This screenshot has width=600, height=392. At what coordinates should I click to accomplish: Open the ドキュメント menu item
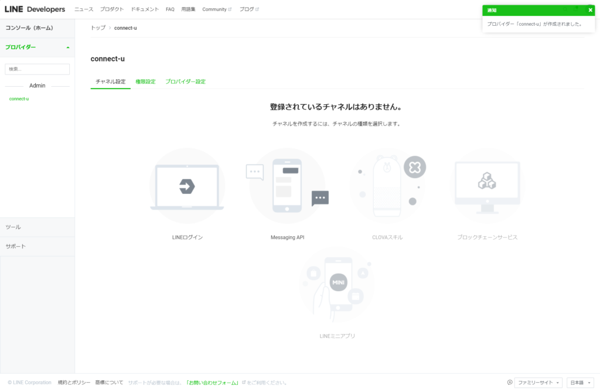click(x=145, y=9)
